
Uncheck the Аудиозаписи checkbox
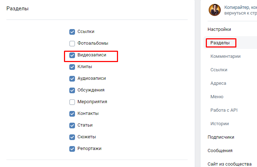[72, 78]
